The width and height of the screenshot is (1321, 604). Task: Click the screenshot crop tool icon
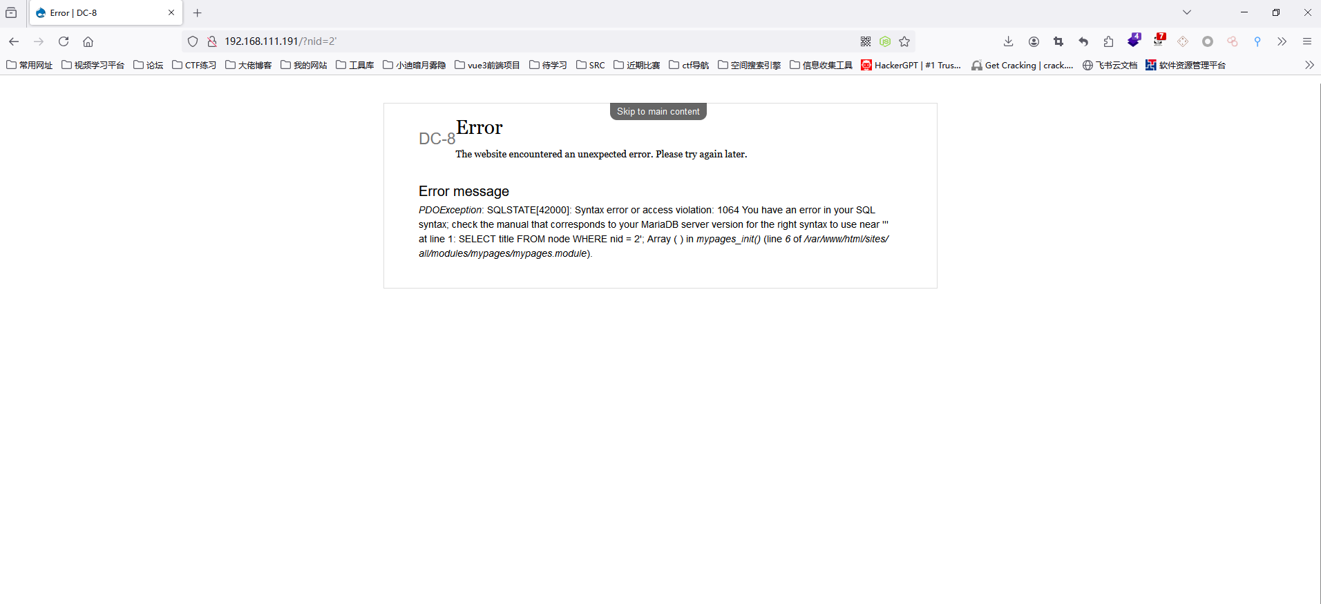1058,41
